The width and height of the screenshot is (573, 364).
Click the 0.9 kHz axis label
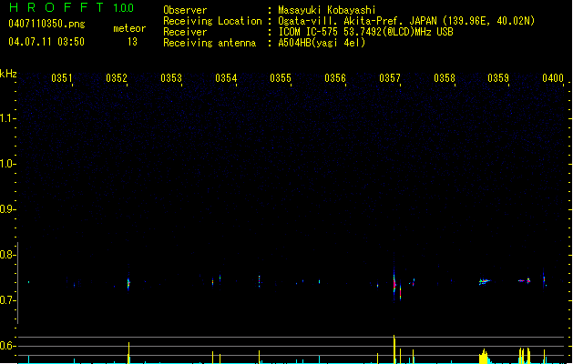click(x=7, y=209)
